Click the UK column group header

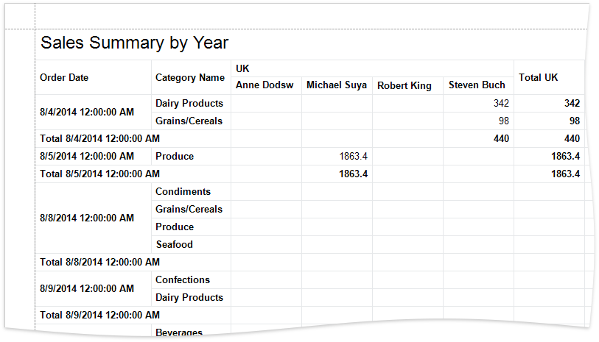click(242, 68)
